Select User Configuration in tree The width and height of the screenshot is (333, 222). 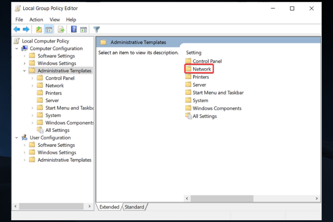coord(50,138)
